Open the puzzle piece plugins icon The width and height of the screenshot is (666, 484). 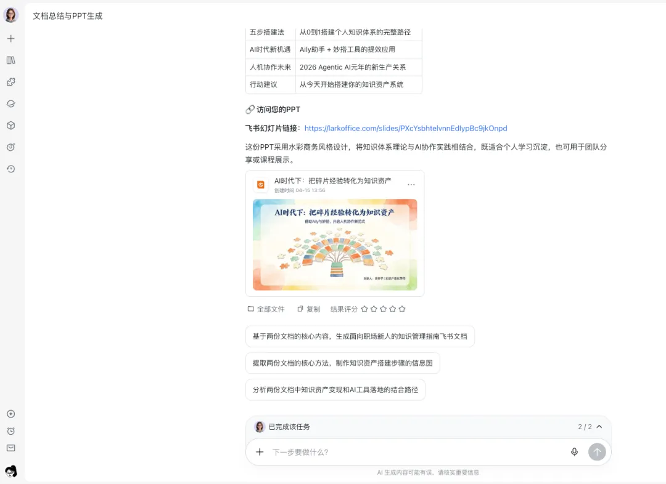(11, 82)
